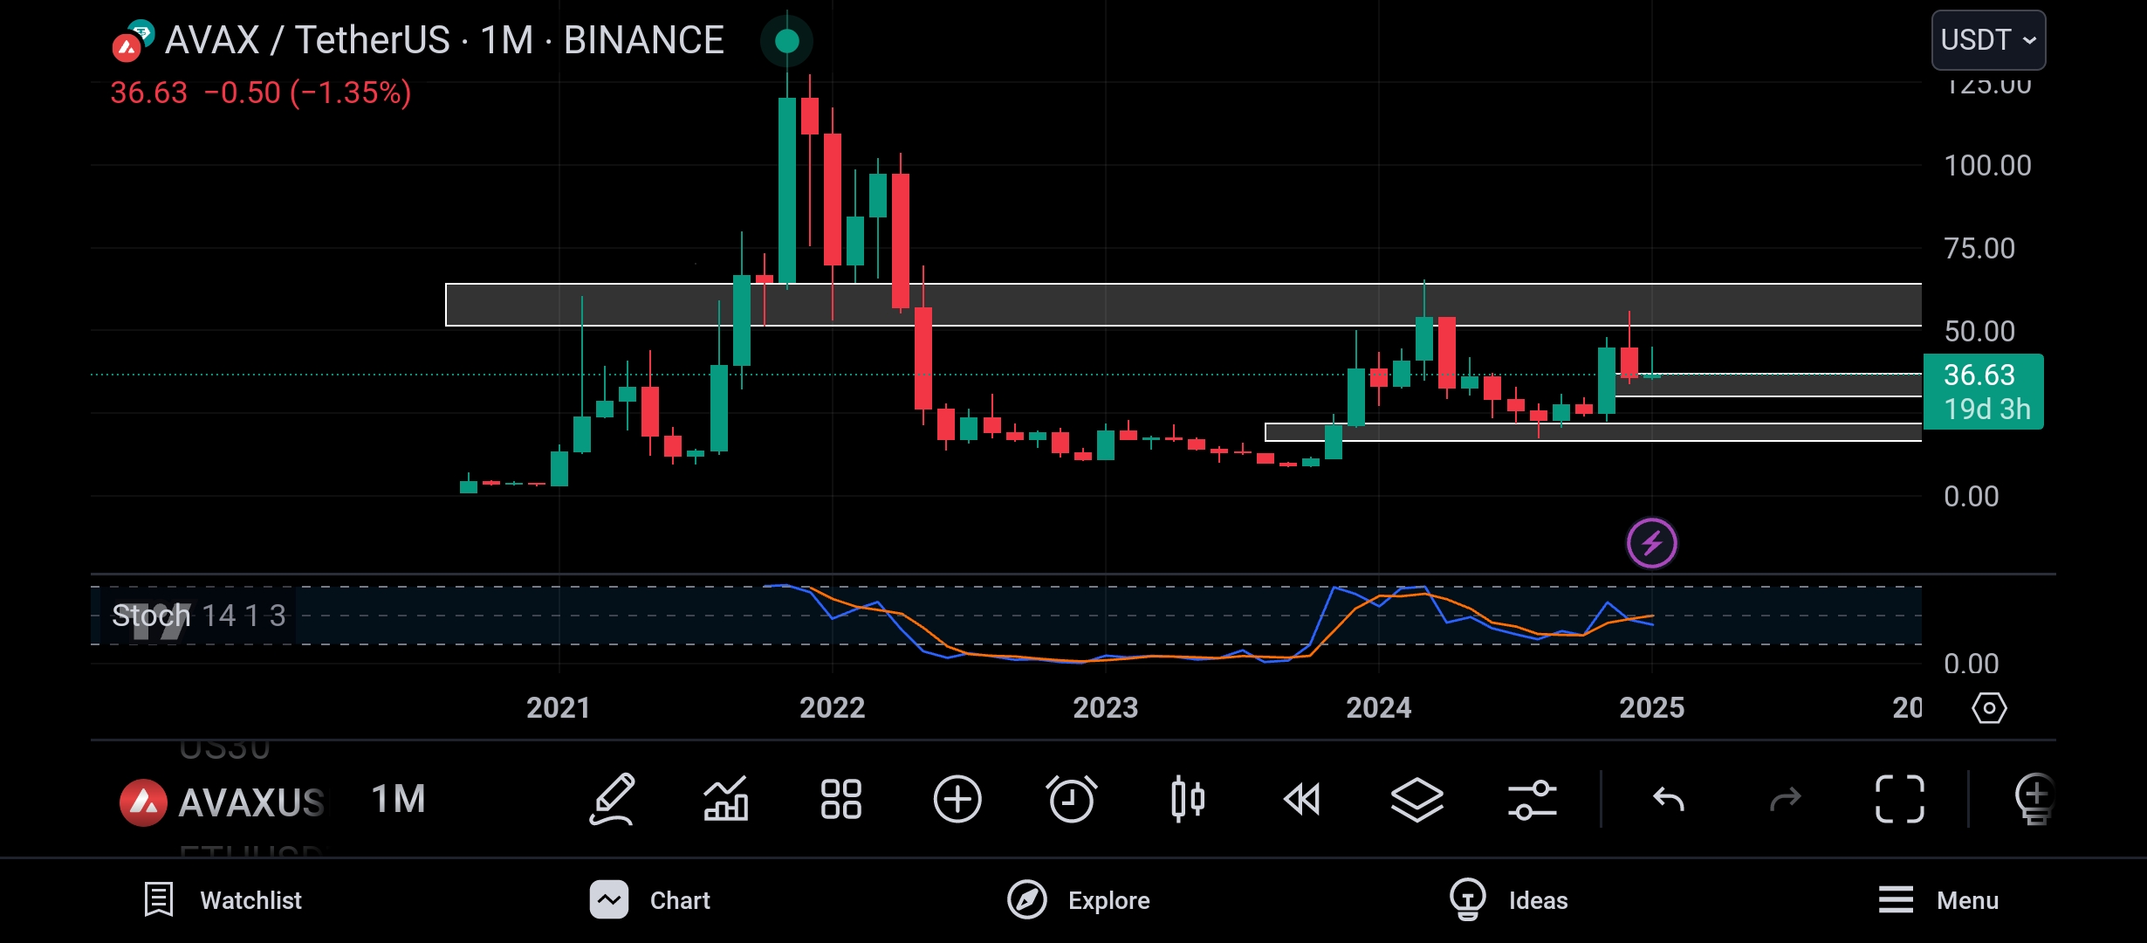This screenshot has width=2147, height=943.
Task: Redo the last chart action
Action: click(x=1785, y=799)
